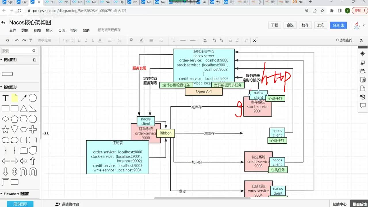Screen dimensions: 368x207
Task: Open the line color pencil
Action: pos(141,40)
